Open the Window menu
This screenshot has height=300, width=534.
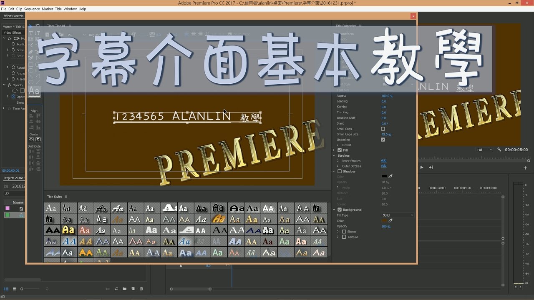point(70,9)
